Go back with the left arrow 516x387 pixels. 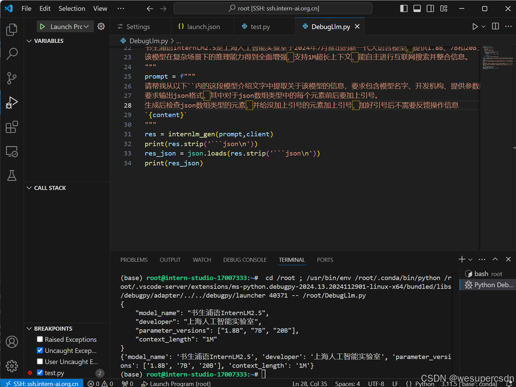(150, 8)
